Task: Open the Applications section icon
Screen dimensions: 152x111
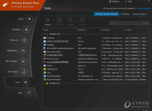Action: 23,51
